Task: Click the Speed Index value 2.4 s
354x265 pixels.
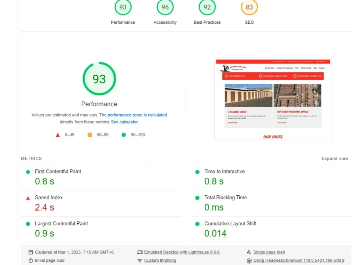Action: point(45,207)
